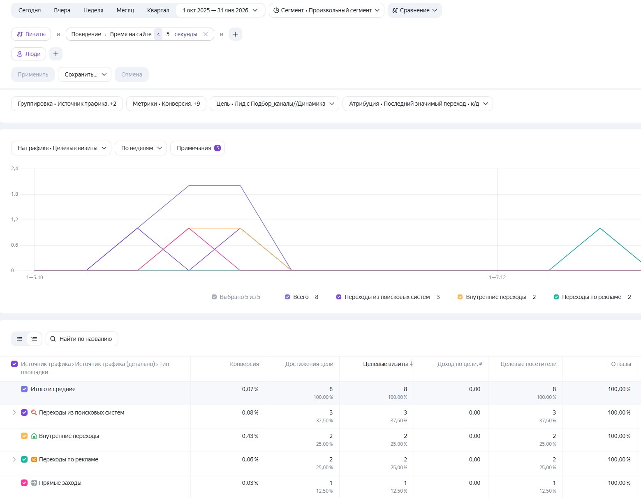This screenshot has width=641, height=498.
Task: Change the less-than comparison operator
Action: [x=158, y=34]
